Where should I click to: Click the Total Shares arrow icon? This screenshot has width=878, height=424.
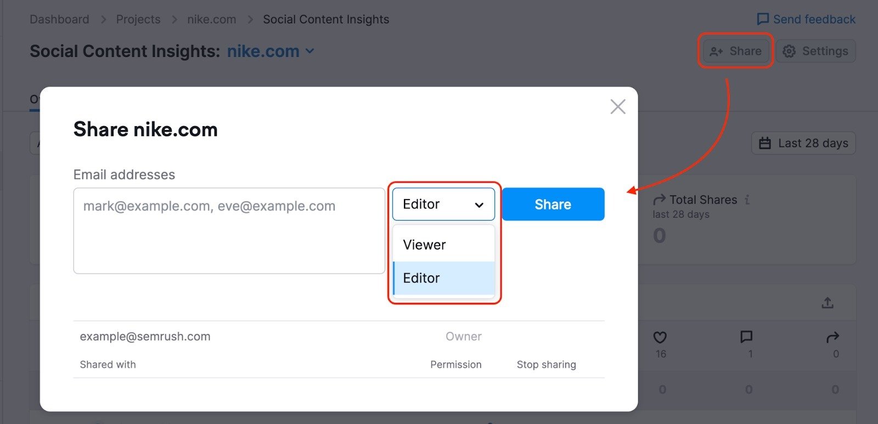[x=659, y=200]
